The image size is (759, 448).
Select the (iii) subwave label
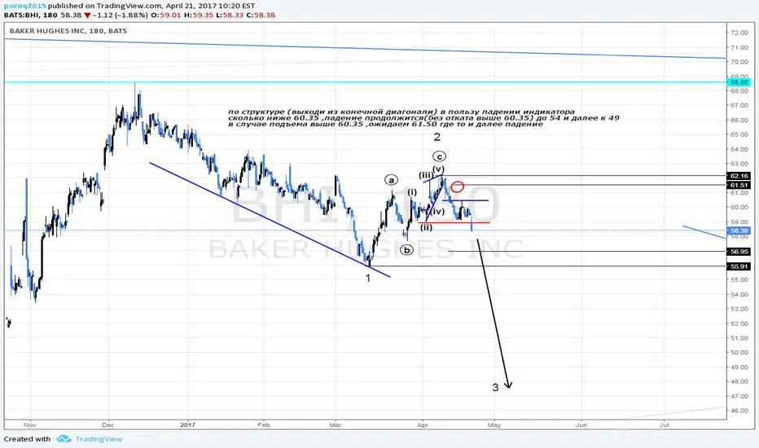[x=427, y=175]
